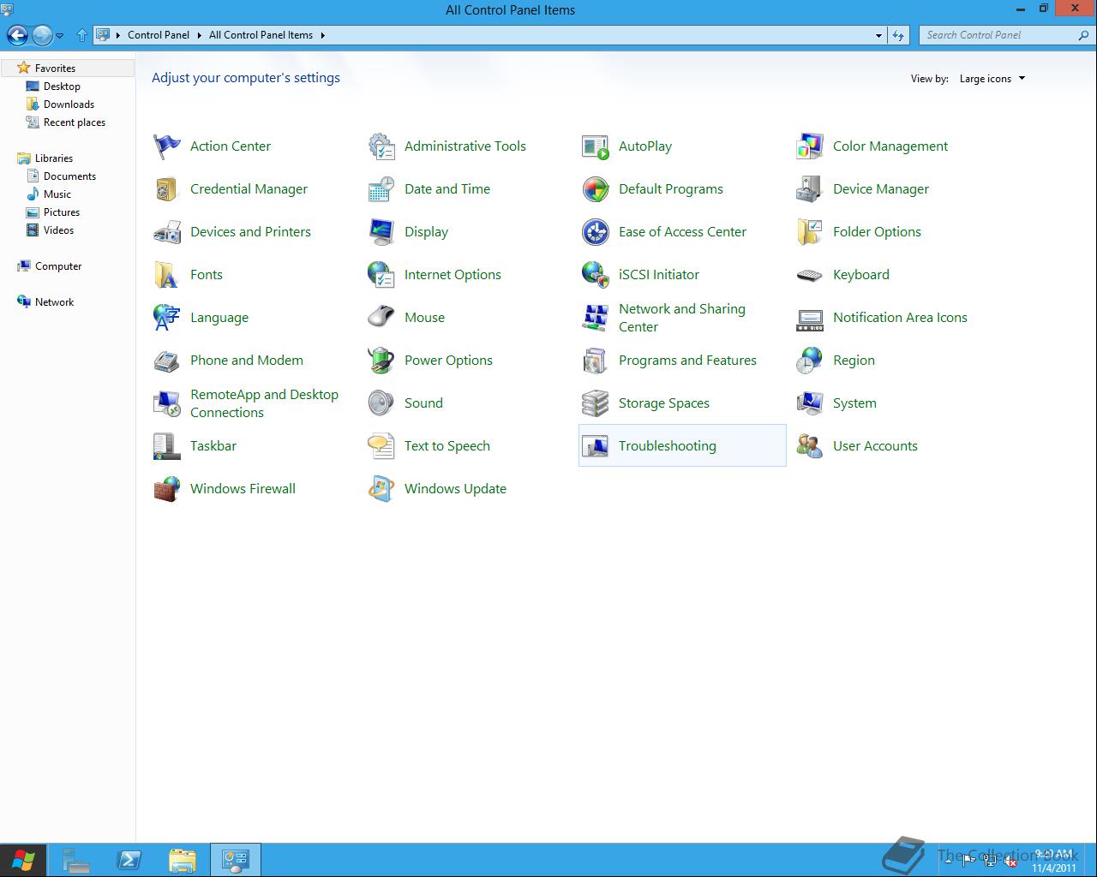The image size is (1097, 877).
Task: Open the Phone and Modem icon
Action: pyautogui.click(x=166, y=361)
